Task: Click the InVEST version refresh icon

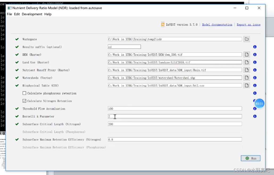Action: pos(163,24)
